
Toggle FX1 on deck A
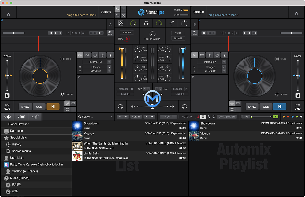pyautogui.click(x=80, y=55)
